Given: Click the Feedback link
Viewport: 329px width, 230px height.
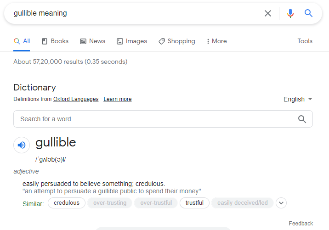Looking at the screenshot, I should 301,224.
